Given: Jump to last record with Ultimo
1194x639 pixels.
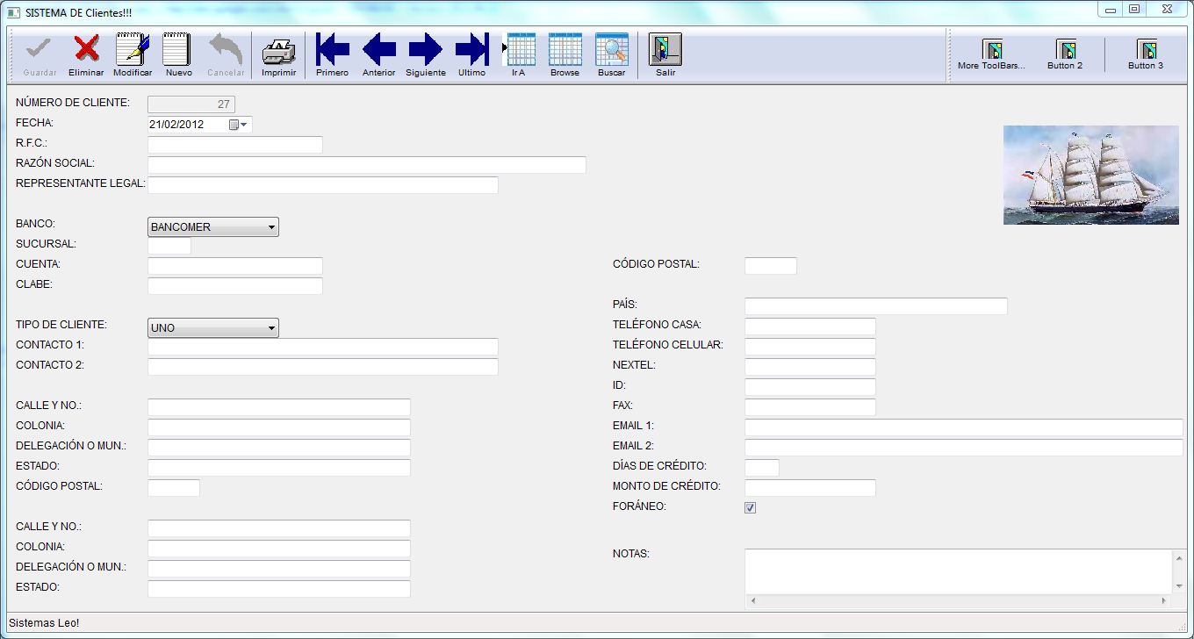Looking at the screenshot, I should [471, 50].
